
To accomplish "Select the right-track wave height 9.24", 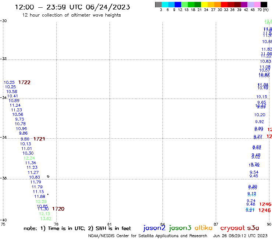I will [251, 201].
